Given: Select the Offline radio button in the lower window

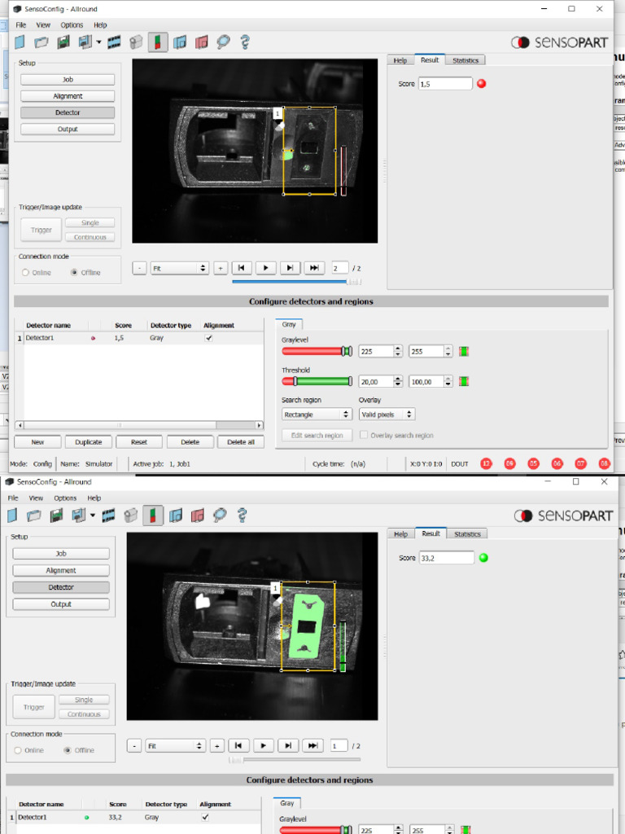Looking at the screenshot, I should (x=67, y=750).
